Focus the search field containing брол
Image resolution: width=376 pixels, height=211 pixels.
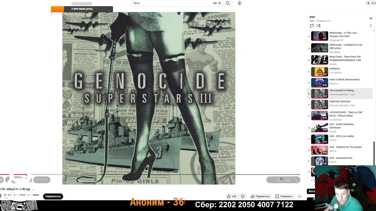coord(173,3)
